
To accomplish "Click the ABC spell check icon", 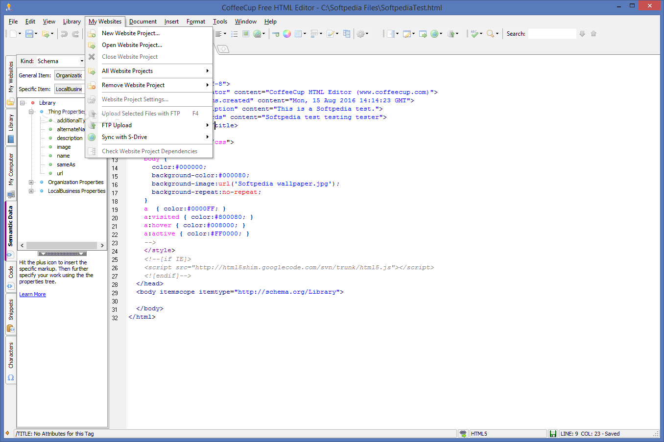I will pyautogui.click(x=474, y=34).
